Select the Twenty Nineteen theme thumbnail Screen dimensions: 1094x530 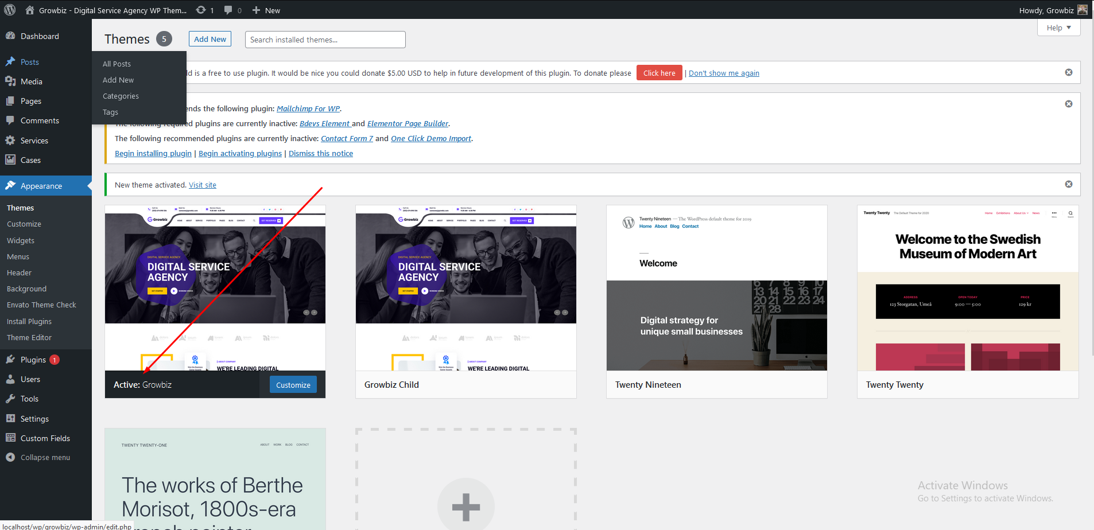717,288
